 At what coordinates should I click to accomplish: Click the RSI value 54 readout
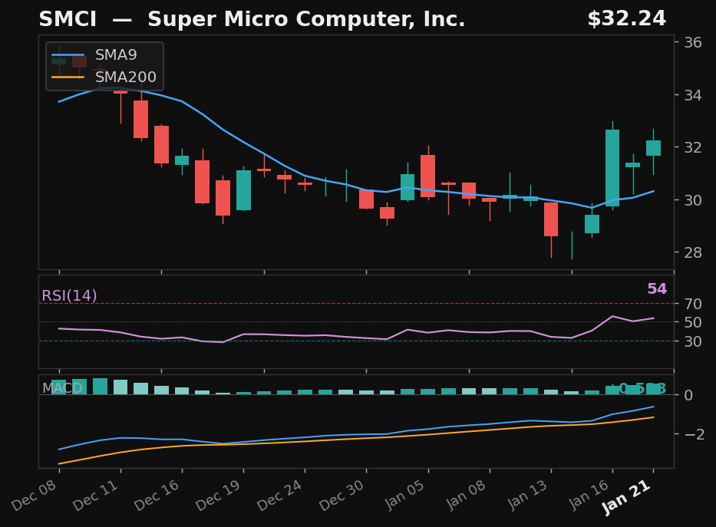pos(657,289)
